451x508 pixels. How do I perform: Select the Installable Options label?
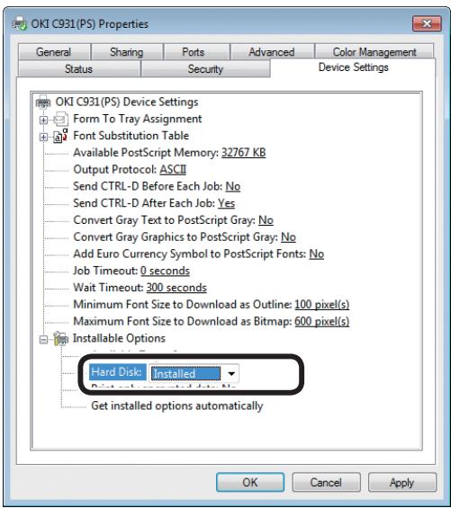click(x=119, y=338)
